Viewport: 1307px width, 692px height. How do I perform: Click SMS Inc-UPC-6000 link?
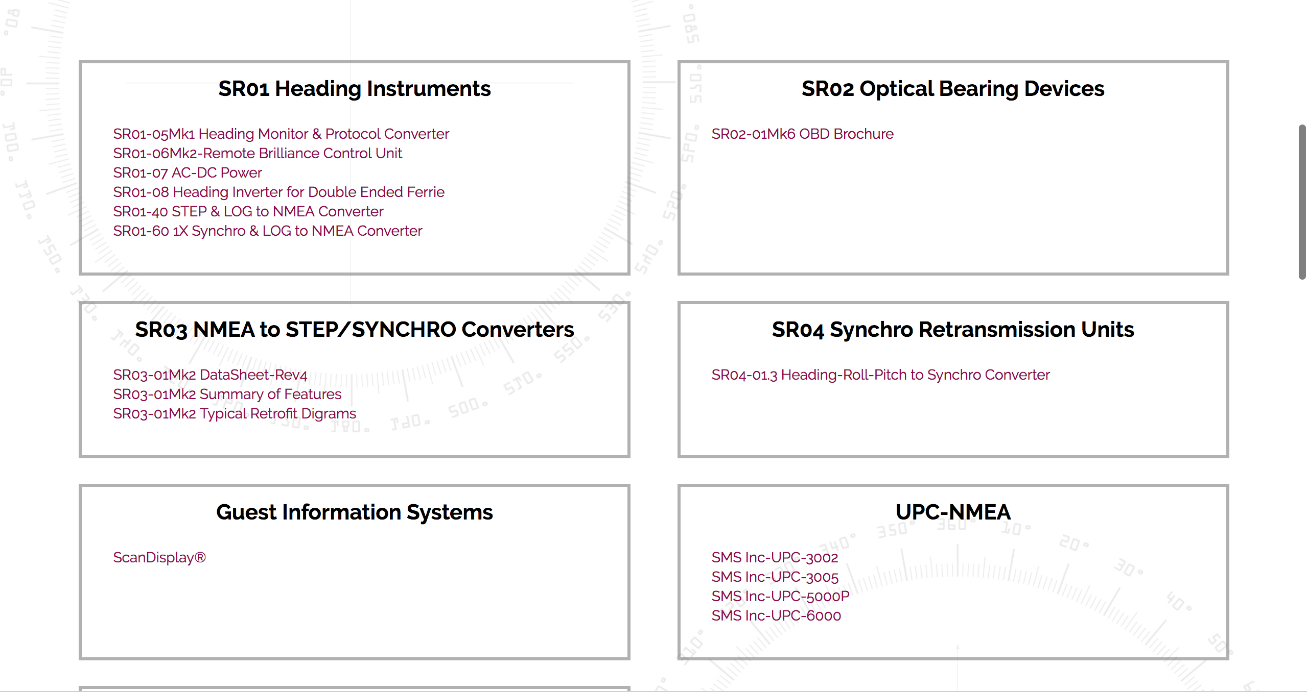pyautogui.click(x=776, y=615)
